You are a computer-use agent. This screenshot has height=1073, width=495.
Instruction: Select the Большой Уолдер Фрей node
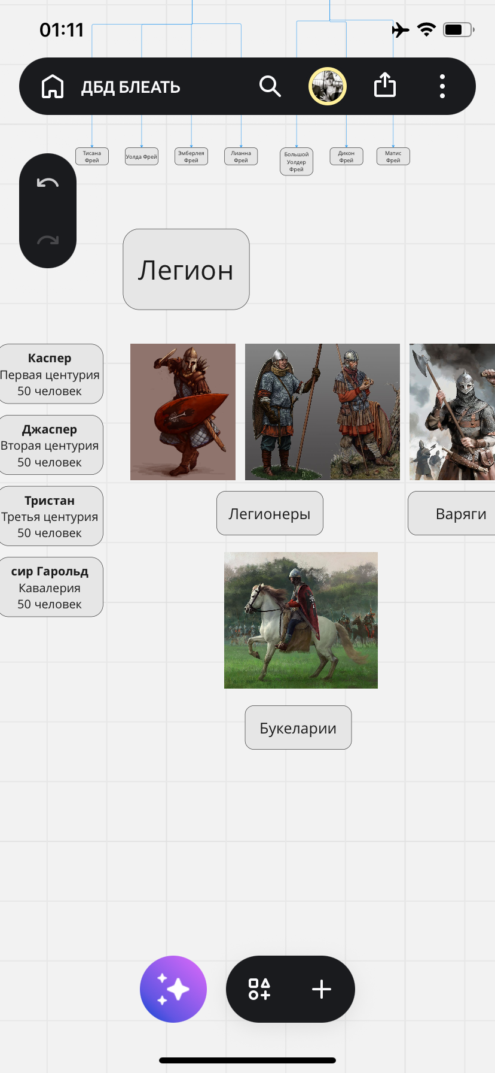297,162
